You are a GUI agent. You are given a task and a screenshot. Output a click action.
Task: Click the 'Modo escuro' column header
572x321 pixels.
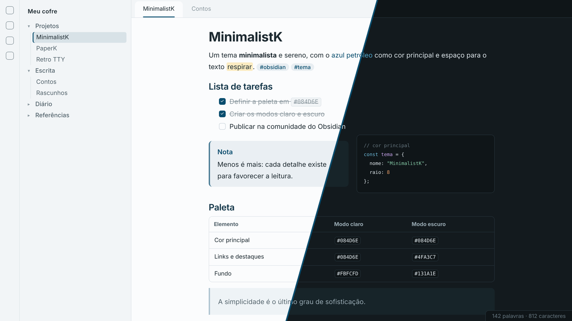[x=429, y=224]
